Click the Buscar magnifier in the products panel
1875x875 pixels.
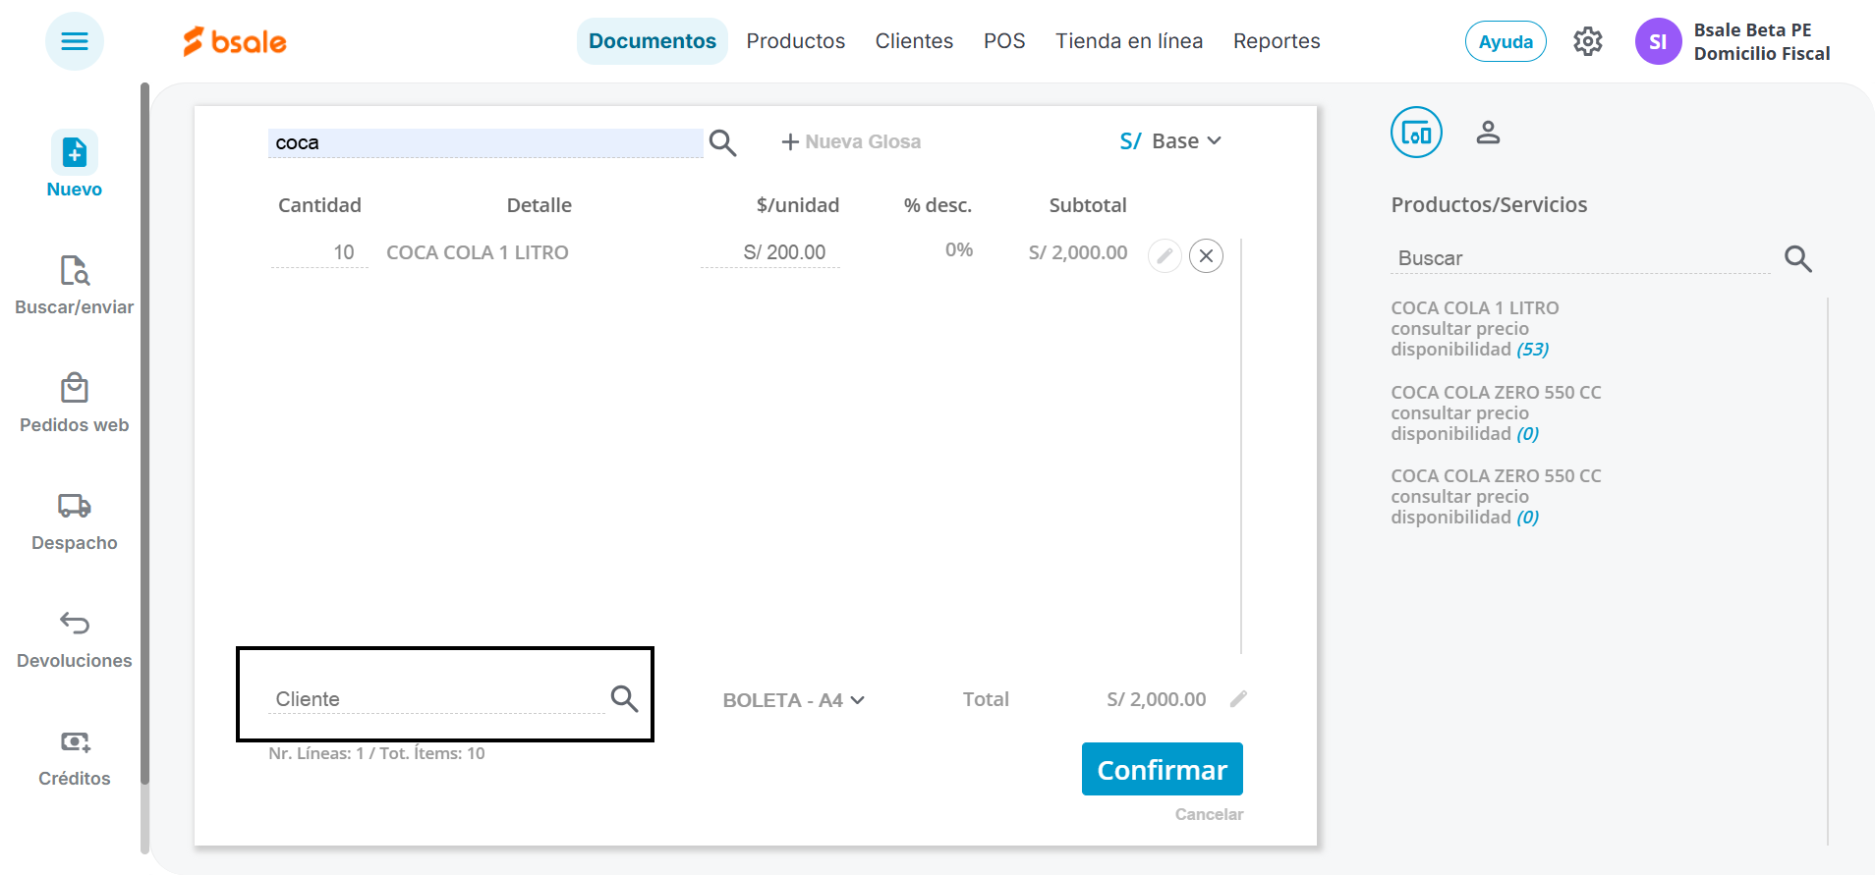pyautogui.click(x=1798, y=258)
